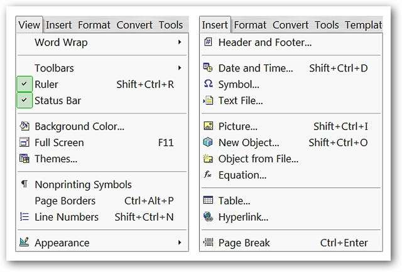Click the Hyperlink globe icon

point(209,217)
